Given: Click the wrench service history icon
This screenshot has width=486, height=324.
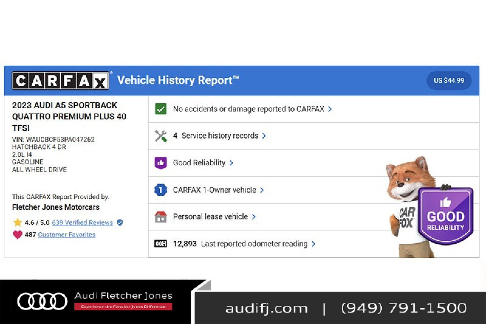Looking at the screenshot, I should click(161, 136).
